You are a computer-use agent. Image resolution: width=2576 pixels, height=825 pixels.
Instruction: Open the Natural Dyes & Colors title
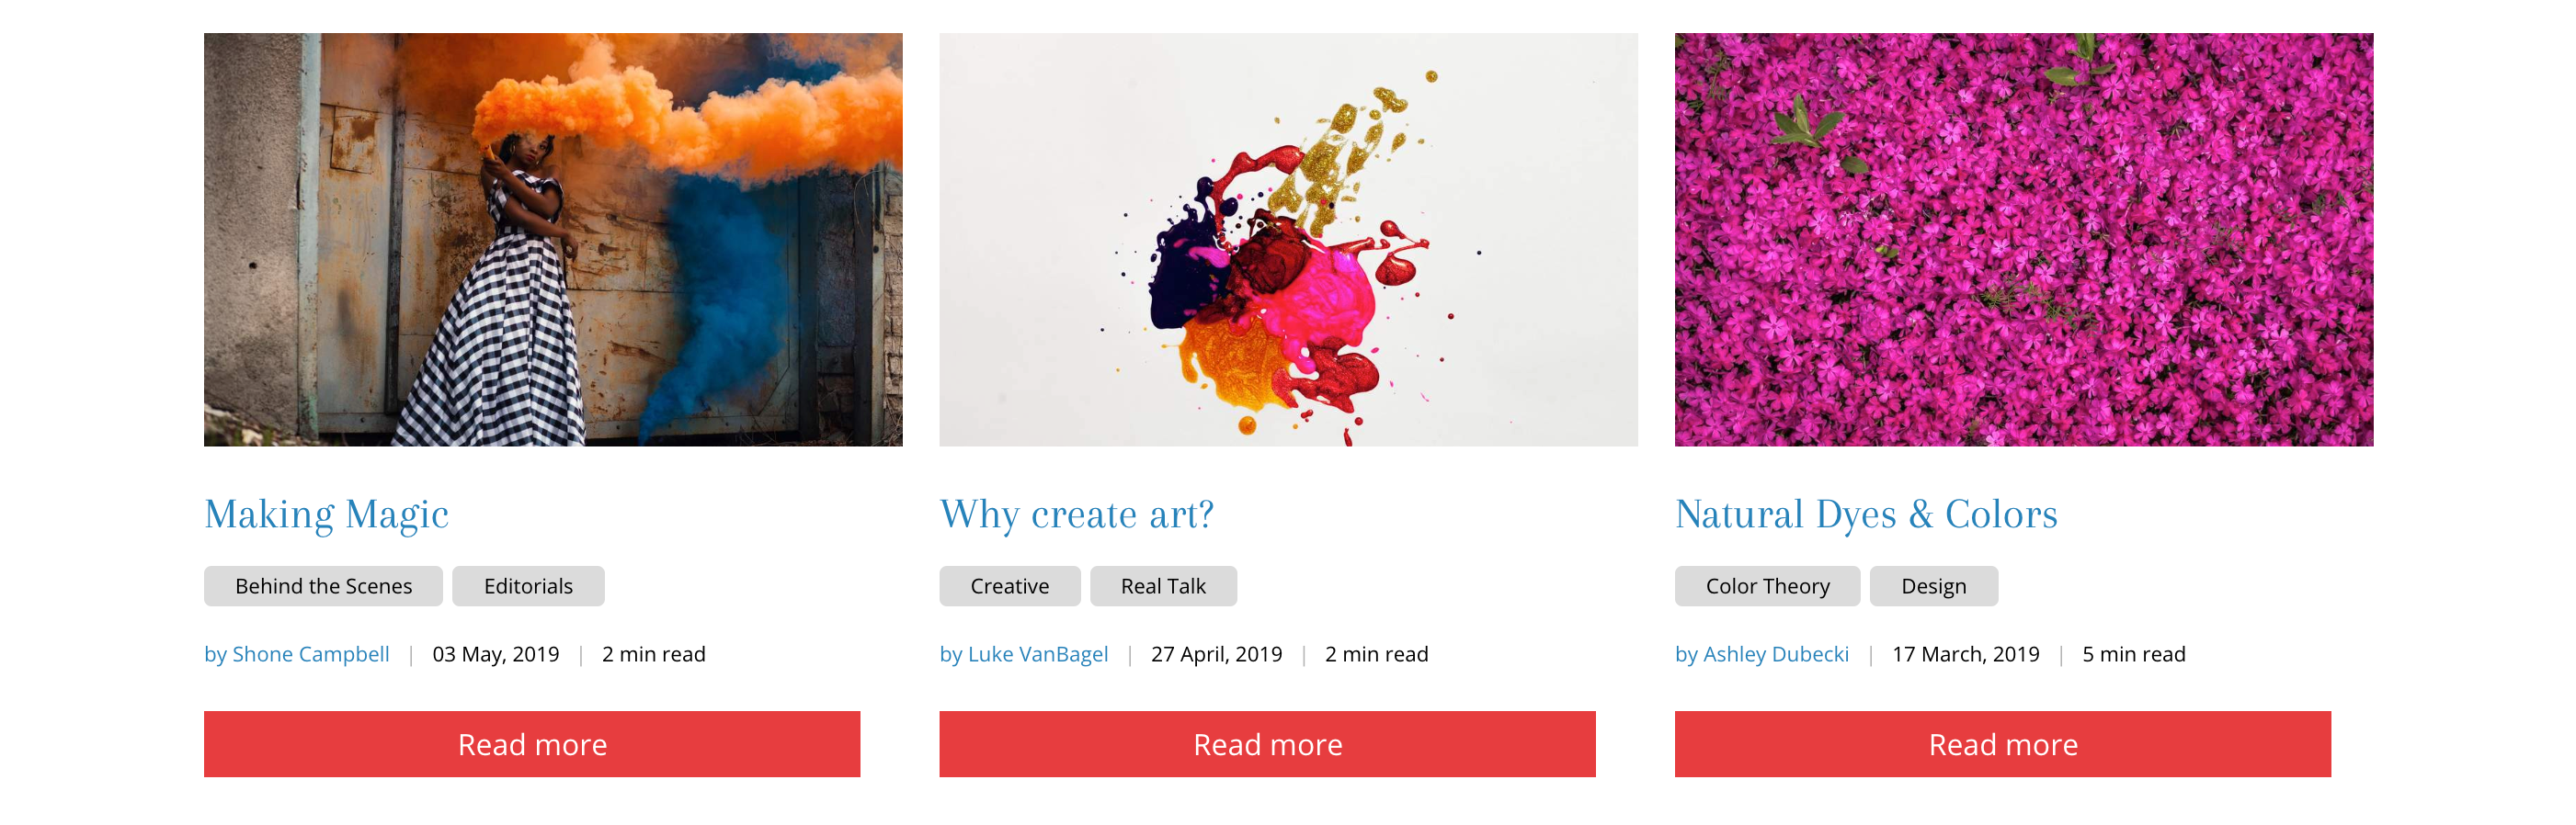(1865, 514)
